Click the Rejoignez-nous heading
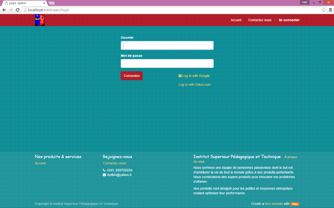The width and height of the screenshot is (334, 208). tap(117, 157)
